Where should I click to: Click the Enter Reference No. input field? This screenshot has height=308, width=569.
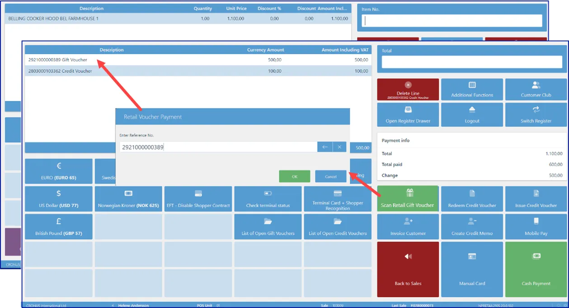click(218, 147)
